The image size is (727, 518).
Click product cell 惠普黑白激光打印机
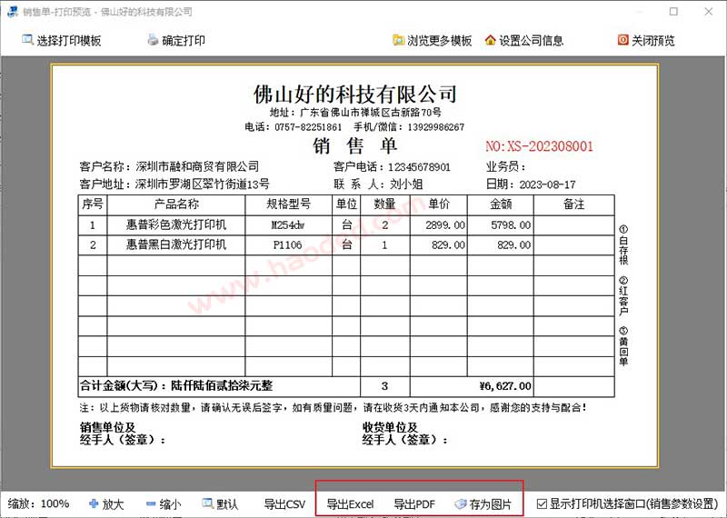[176, 244]
